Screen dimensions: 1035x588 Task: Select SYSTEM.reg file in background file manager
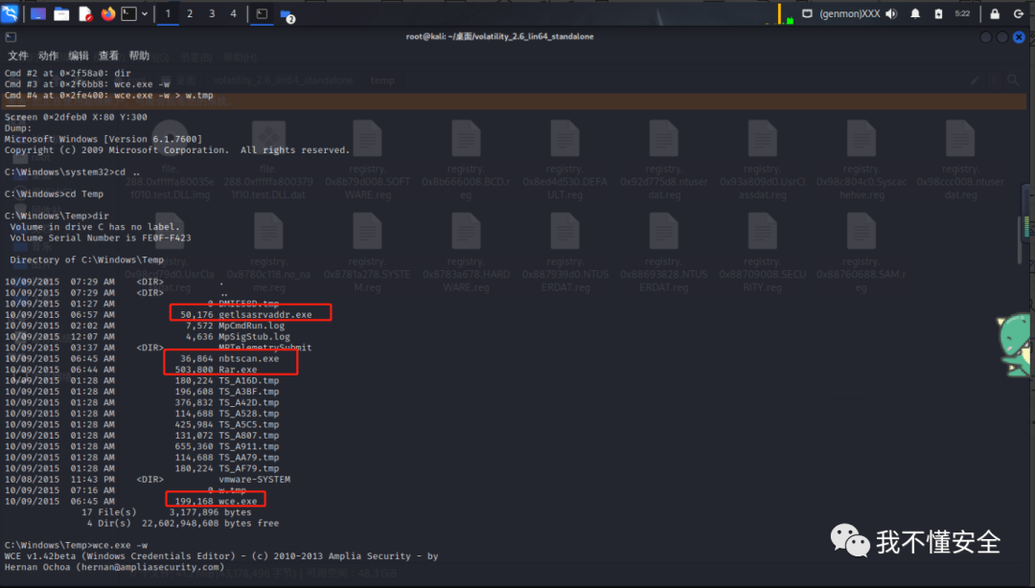tap(367, 254)
